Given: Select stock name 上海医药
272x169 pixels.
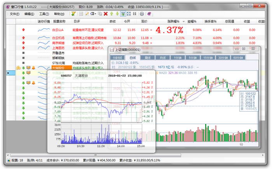Looking at the screenshot, I should pos(58,48).
